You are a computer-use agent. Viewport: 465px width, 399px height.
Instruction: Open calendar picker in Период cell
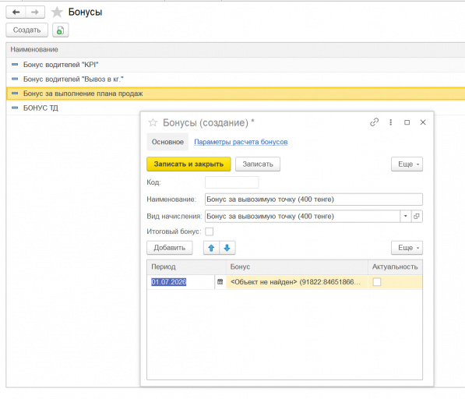pyautogui.click(x=220, y=282)
